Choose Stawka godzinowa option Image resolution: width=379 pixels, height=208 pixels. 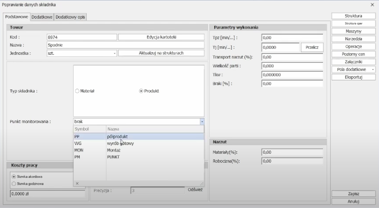tap(15, 183)
